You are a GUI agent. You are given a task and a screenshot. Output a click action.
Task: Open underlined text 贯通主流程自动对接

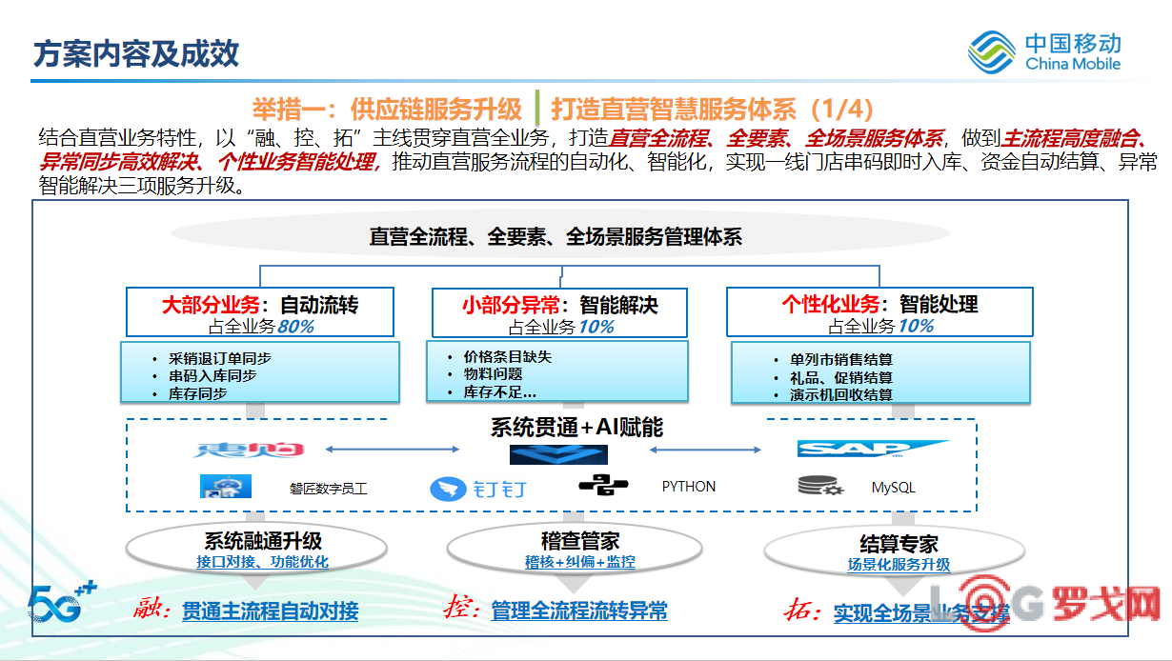coord(271,611)
